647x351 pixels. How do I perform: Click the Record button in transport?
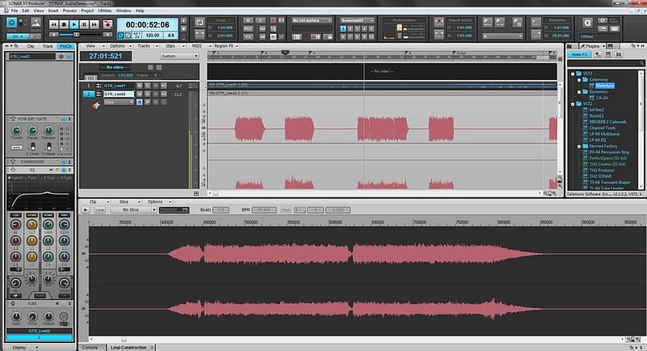click(x=107, y=25)
